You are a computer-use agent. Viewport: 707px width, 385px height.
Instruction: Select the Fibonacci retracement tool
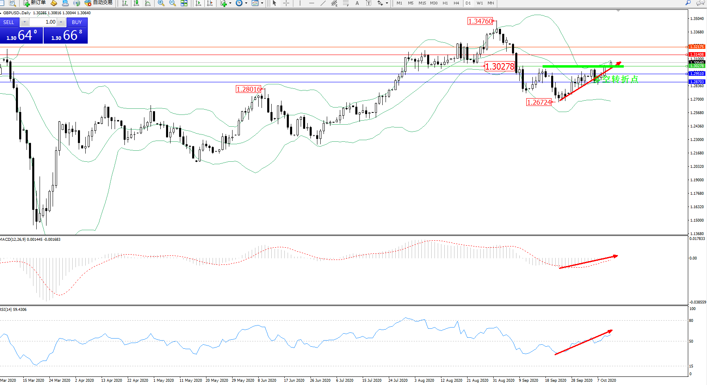346,3
